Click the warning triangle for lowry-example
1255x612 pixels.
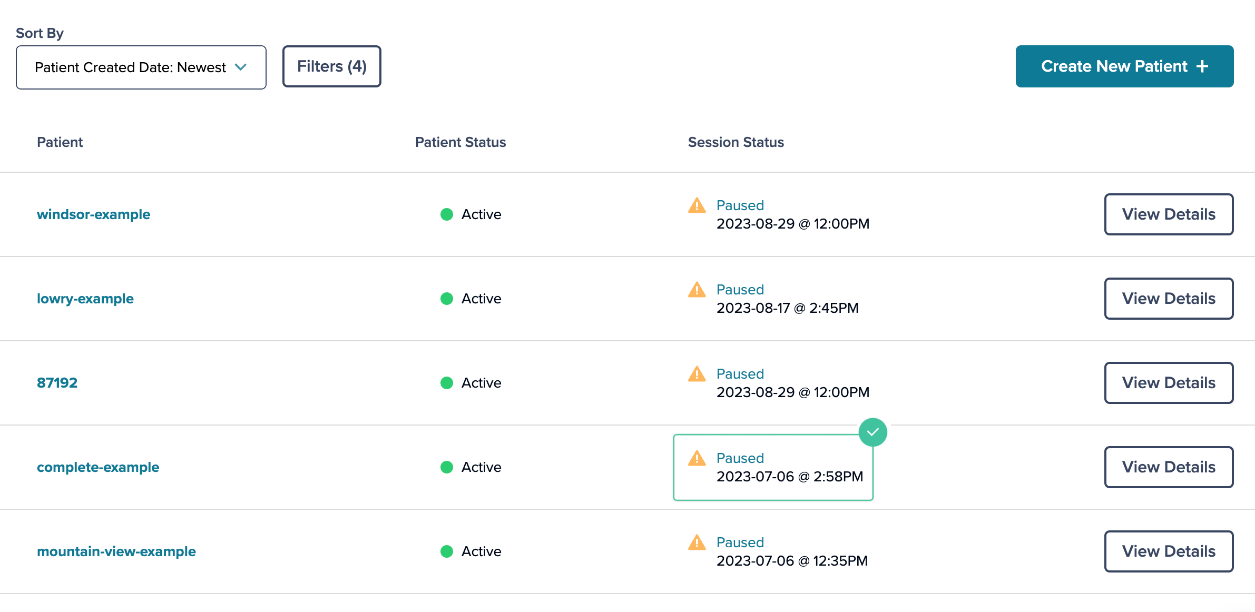tap(697, 290)
